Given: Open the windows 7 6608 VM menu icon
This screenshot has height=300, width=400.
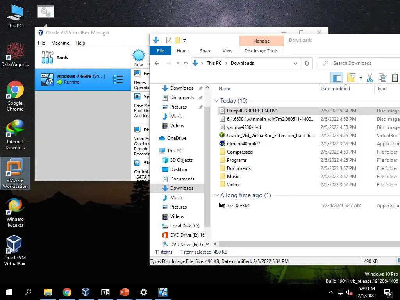Looking at the screenshot, I should click(118, 79).
